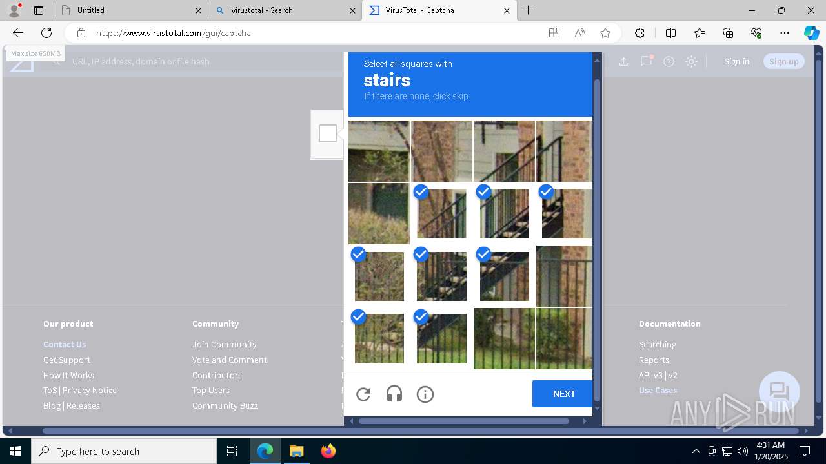Viewport: 826px width, 464px height.
Task: Deselect checked tile in bottom row, first column
Action: [x=379, y=338]
